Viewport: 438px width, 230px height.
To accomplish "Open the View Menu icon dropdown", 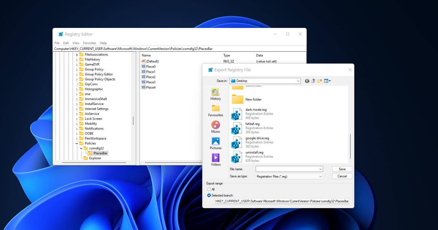I will click(327, 81).
